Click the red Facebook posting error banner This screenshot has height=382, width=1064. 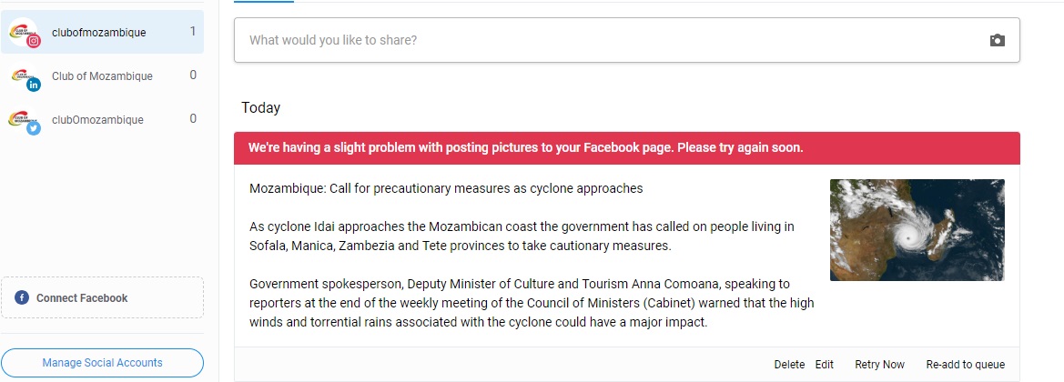tap(626, 147)
